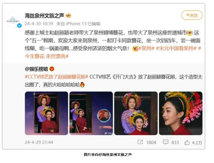The width and height of the screenshot is (214, 163).
Task: View the second thumbnail with circular inset
Action: [91, 113]
